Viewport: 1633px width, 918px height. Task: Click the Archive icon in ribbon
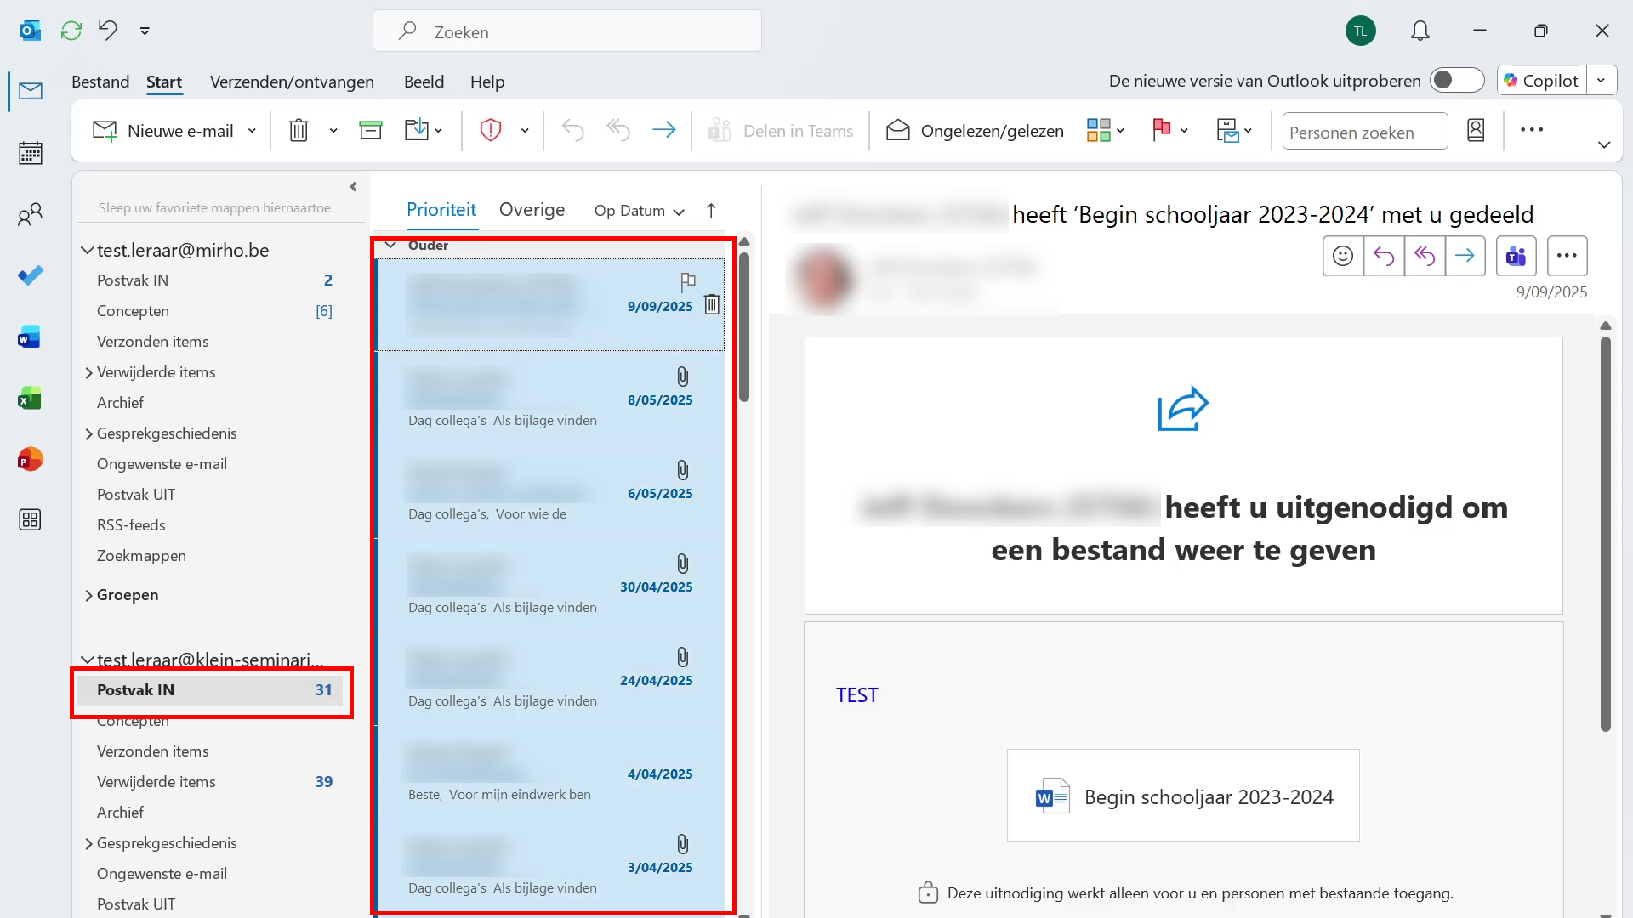[x=371, y=130]
